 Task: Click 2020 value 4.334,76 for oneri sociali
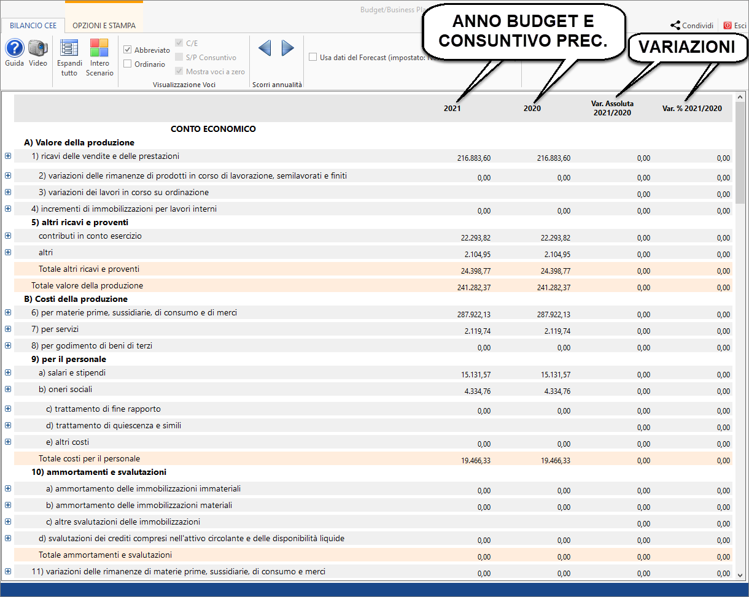tap(557, 391)
